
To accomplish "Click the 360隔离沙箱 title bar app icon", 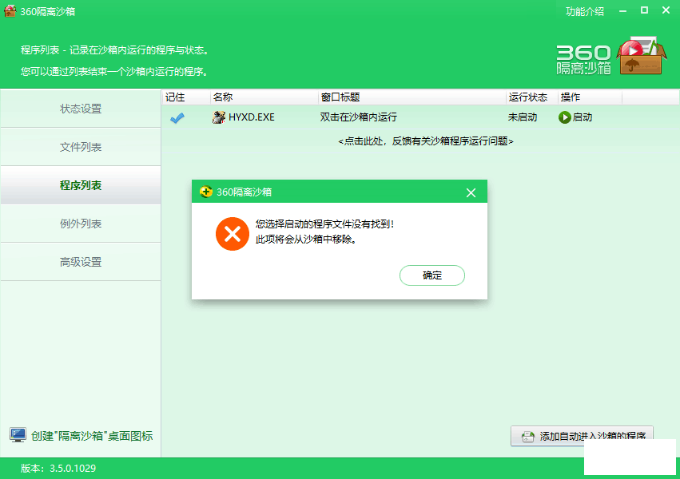I will (10, 11).
